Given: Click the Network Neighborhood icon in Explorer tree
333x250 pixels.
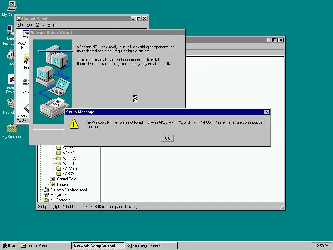Looking at the screenshot, I should click(46, 189).
